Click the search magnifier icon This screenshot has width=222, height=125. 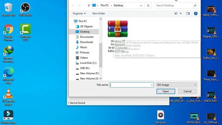pyautogui.click(x=195, y=6)
